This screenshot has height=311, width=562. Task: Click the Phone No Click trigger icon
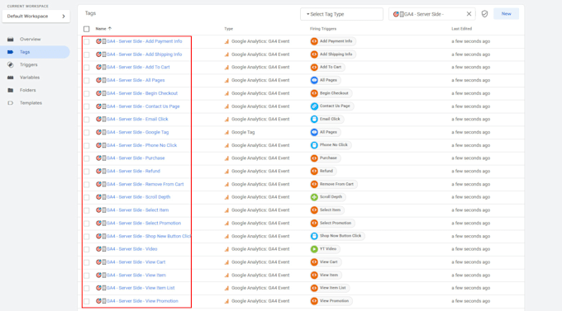coord(314,145)
